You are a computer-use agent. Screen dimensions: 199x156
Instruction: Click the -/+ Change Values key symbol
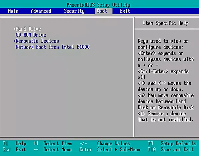(83, 144)
